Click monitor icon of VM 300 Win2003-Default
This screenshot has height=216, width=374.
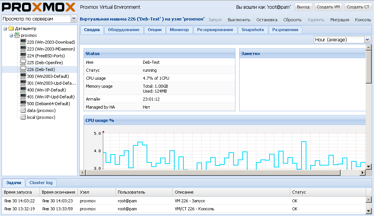(x=23, y=76)
